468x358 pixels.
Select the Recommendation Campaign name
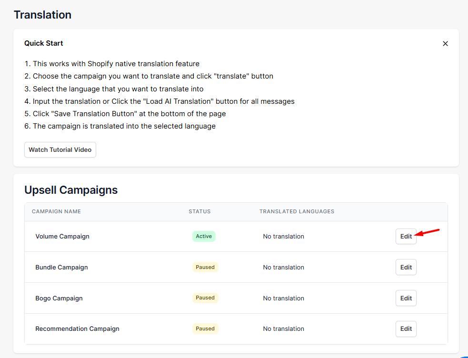point(77,329)
